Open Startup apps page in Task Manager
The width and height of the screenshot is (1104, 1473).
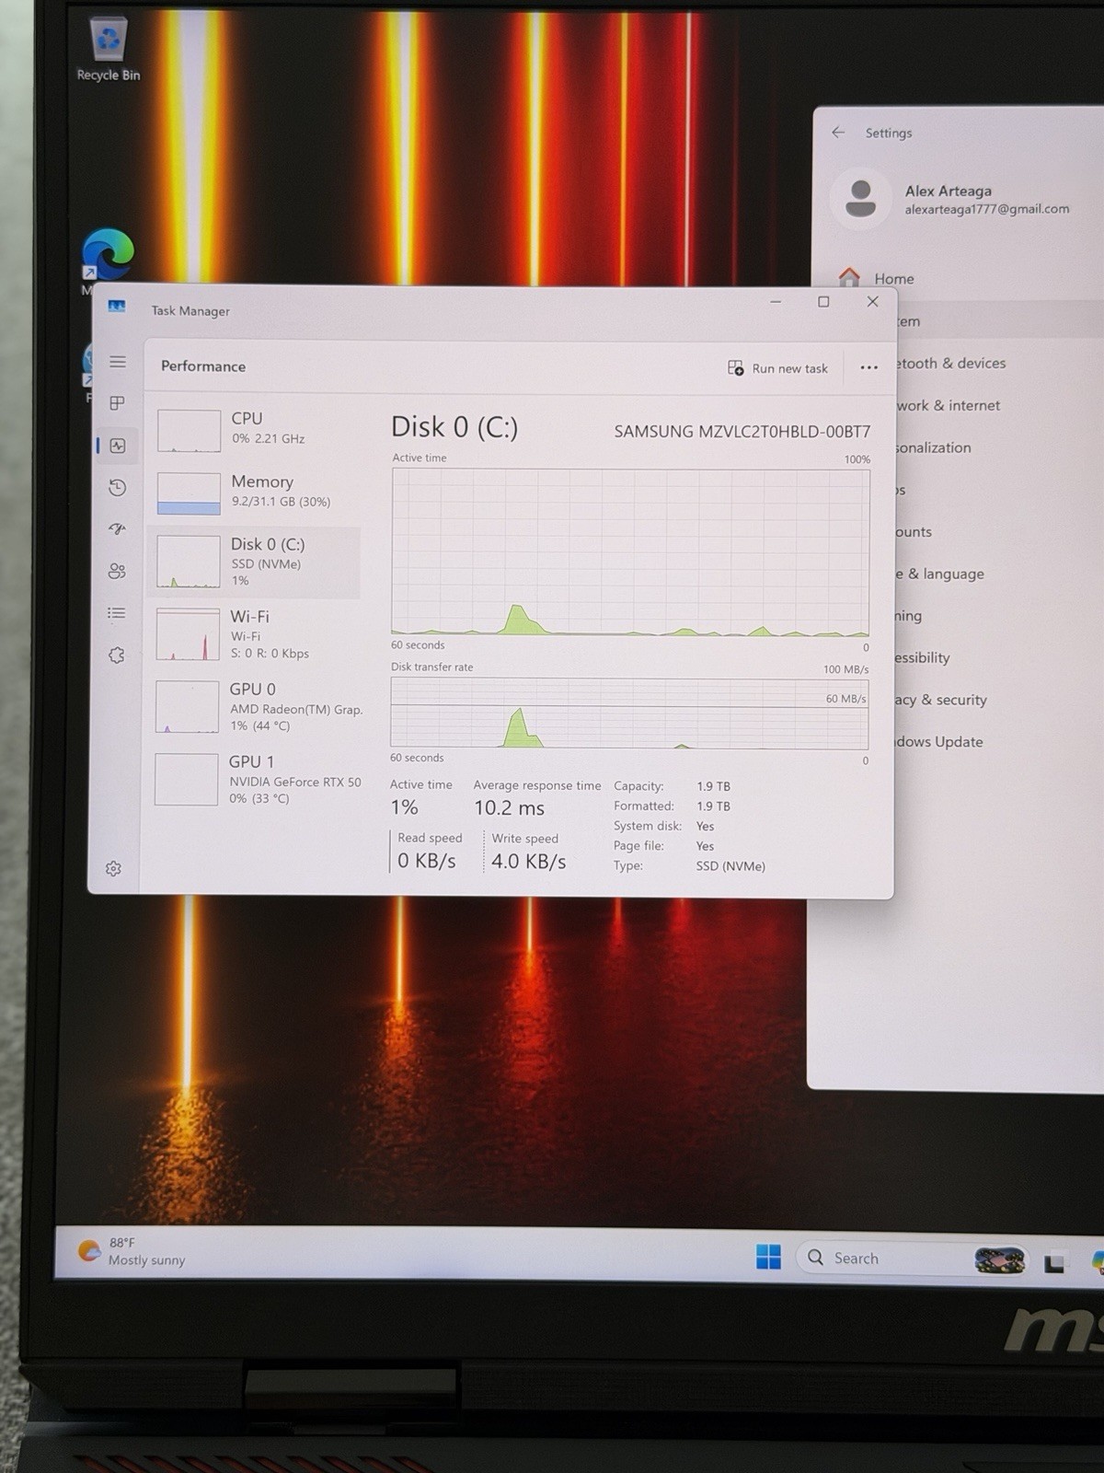coord(118,529)
